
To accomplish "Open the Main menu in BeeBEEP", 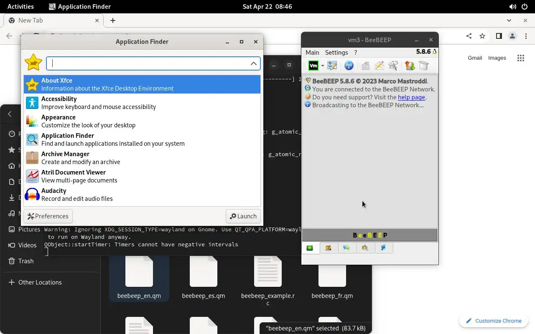I will (x=312, y=53).
